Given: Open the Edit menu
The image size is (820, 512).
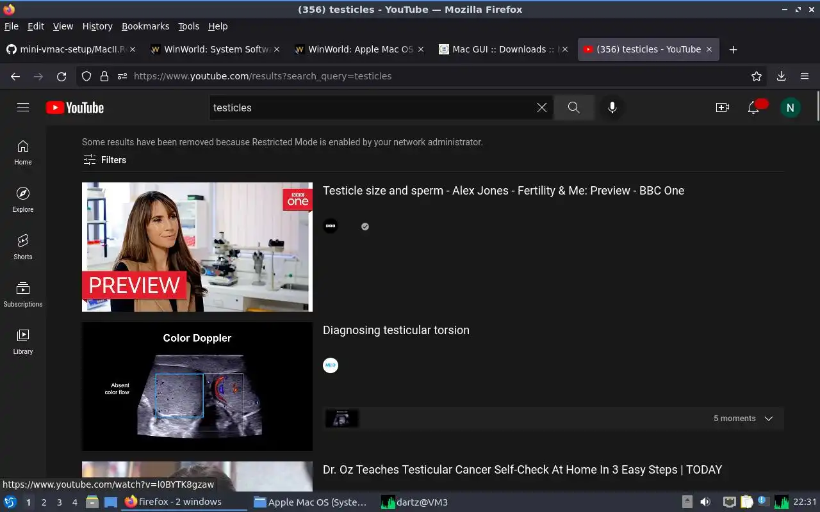Looking at the screenshot, I should [x=36, y=26].
